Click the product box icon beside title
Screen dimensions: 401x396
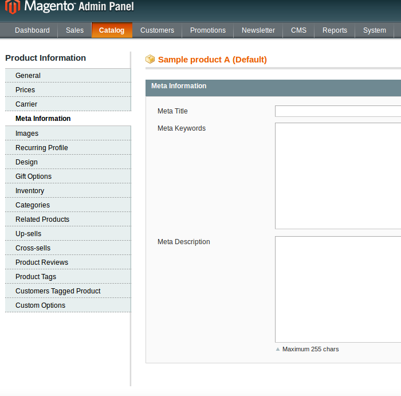click(x=150, y=59)
